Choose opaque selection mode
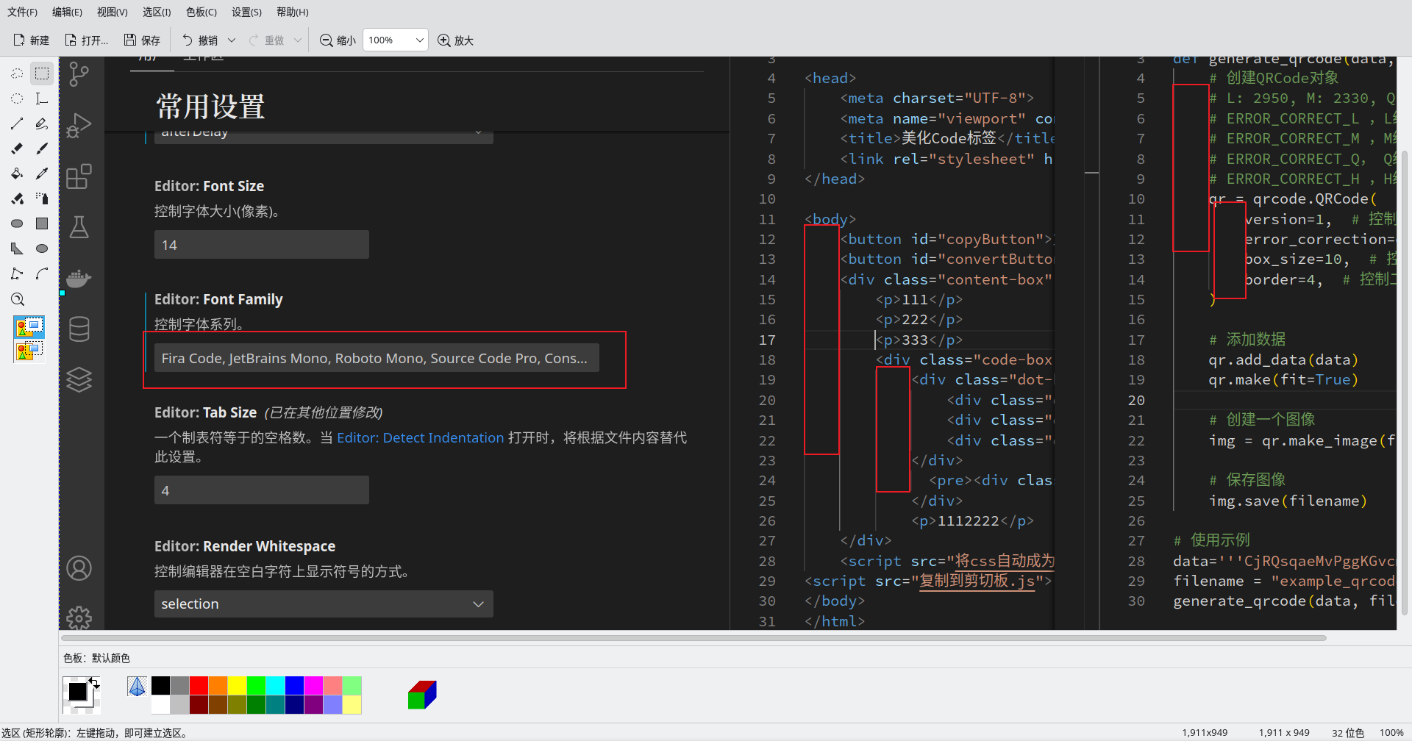1412x741 pixels. coord(29,326)
